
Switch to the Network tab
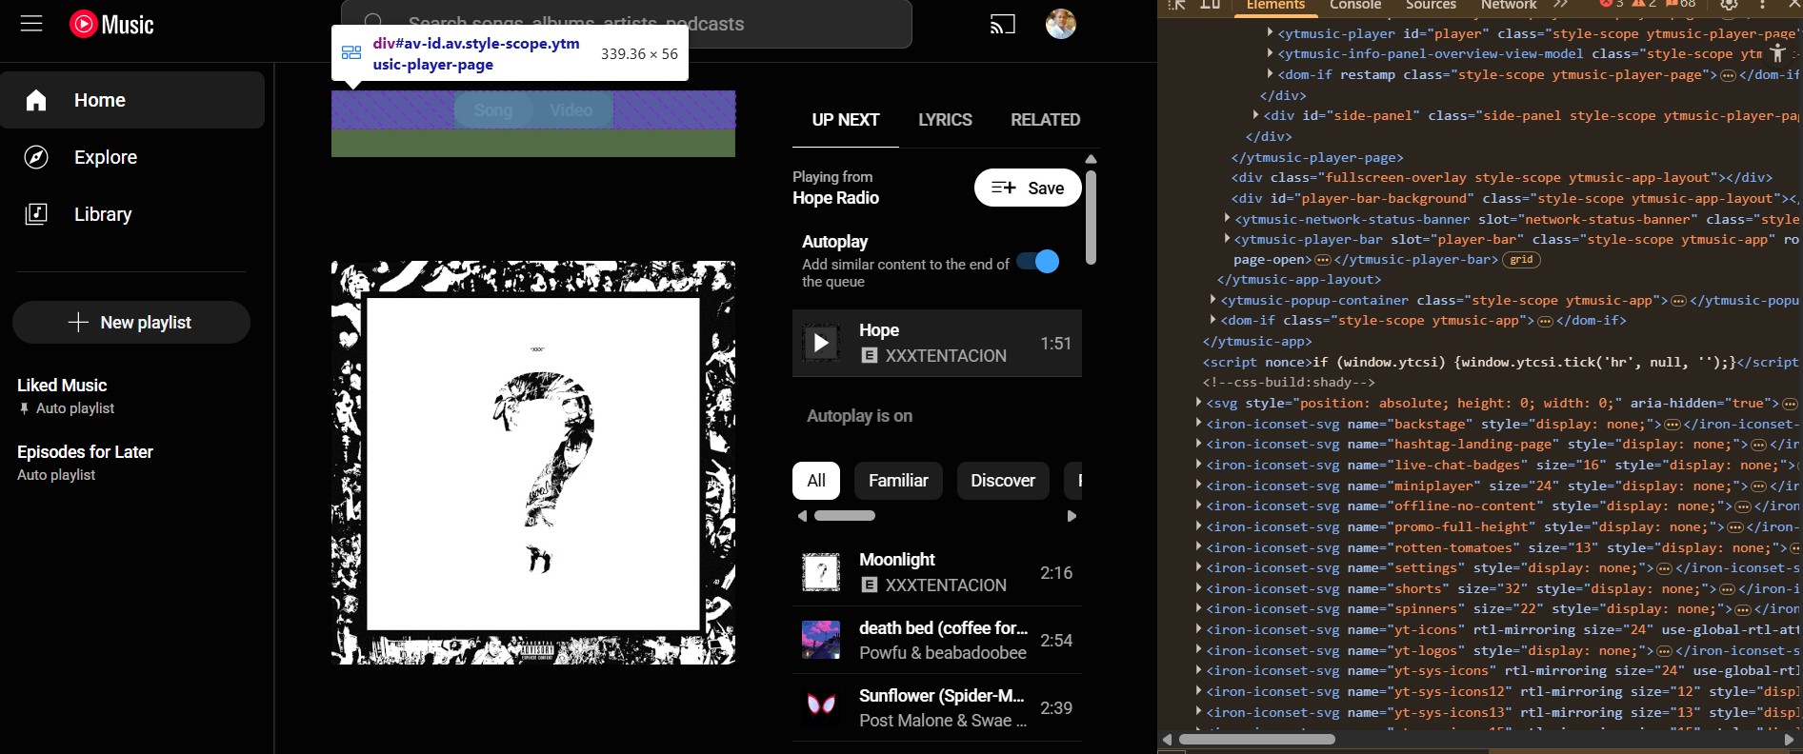tap(1509, 5)
